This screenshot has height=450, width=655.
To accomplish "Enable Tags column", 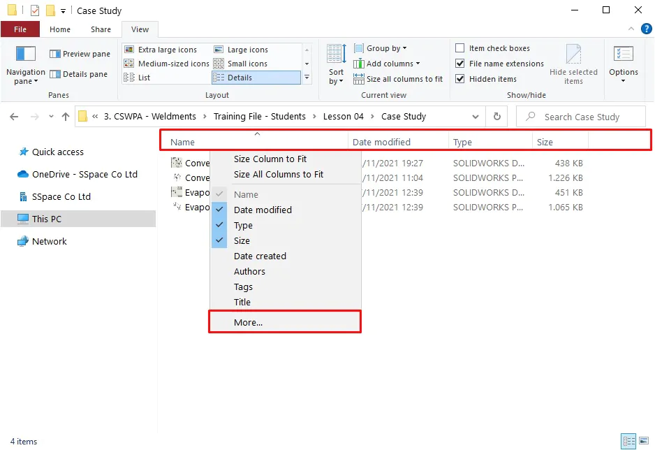I will [286, 287].
